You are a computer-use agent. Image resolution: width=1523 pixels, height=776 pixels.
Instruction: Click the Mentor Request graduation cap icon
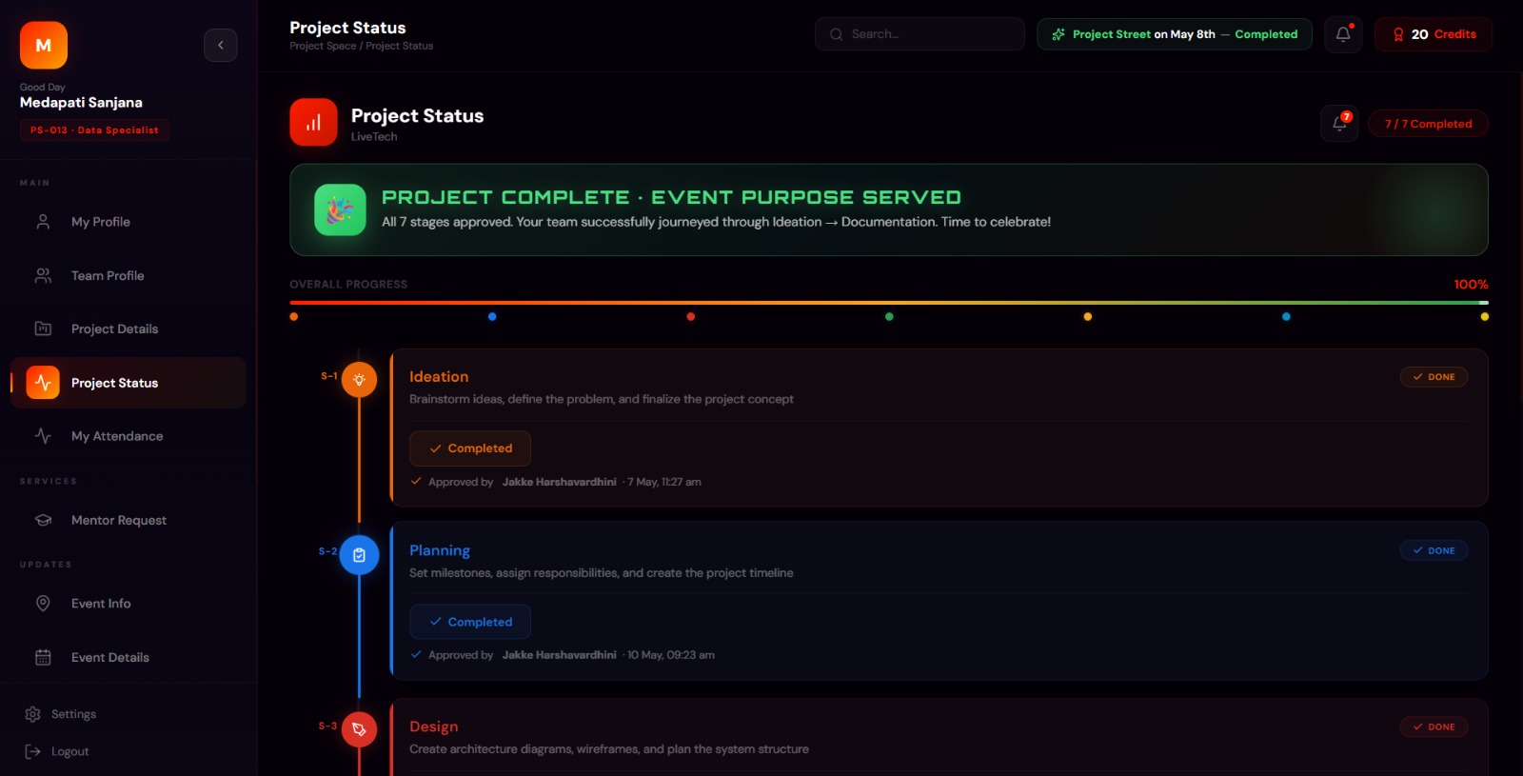(x=43, y=520)
